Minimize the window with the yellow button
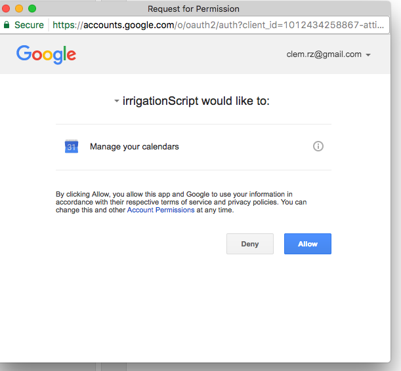401x371 pixels. tap(19, 9)
